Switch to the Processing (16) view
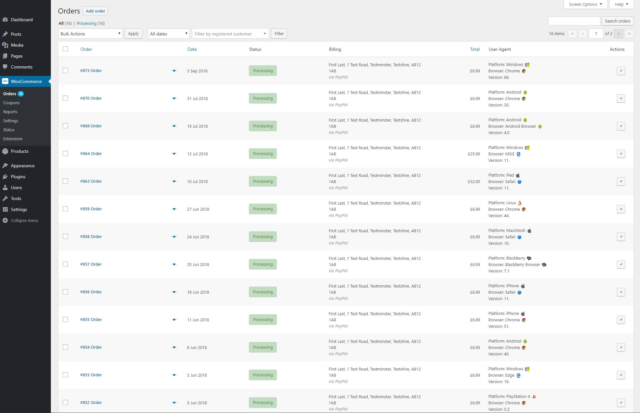The width and height of the screenshot is (640, 413). pyautogui.click(x=90, y=23)
